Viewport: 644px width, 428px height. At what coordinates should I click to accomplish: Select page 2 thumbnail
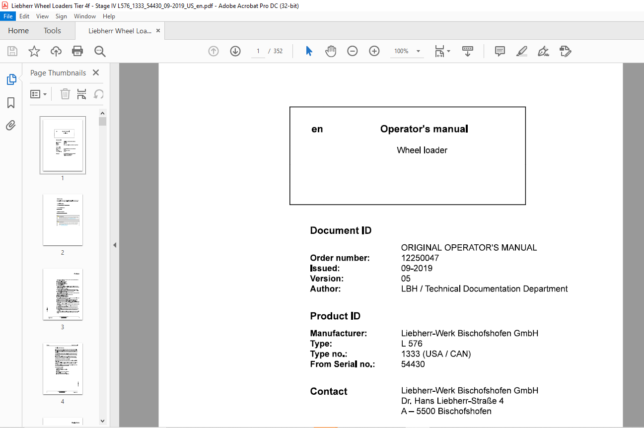(x=63, y=219)
